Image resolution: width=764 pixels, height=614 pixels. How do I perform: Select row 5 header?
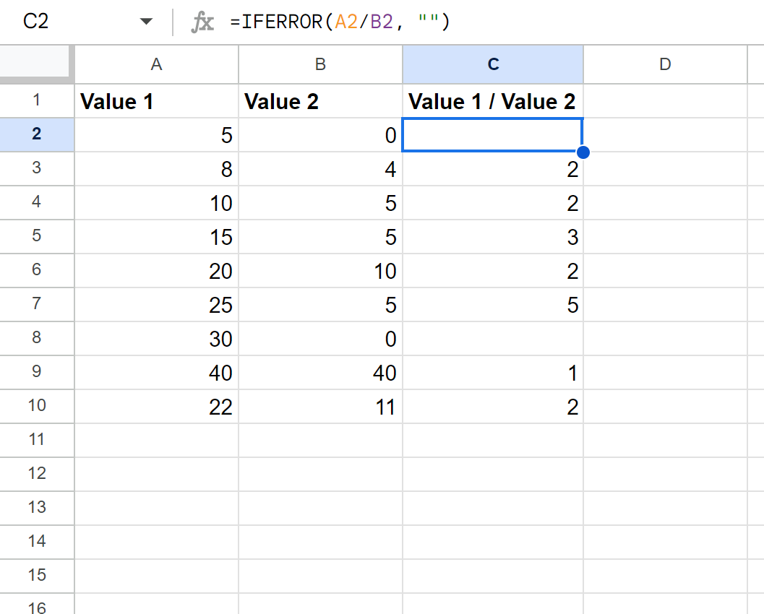[37, 237]
